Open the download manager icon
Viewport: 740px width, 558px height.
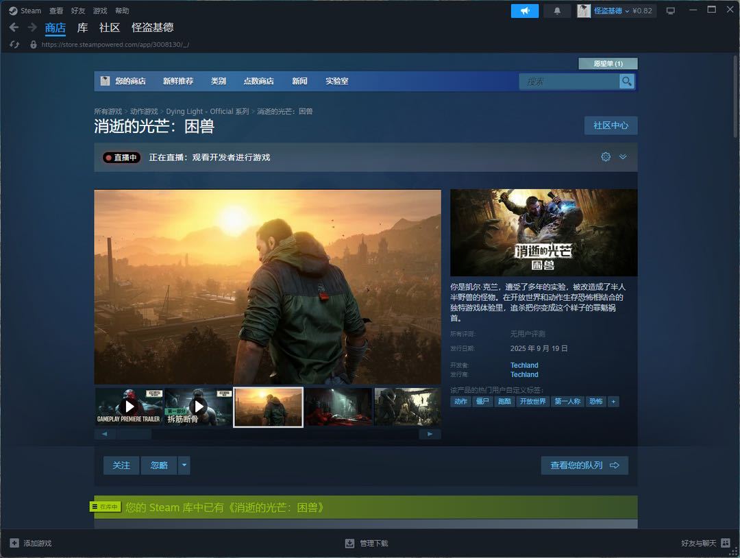[349, 543]
